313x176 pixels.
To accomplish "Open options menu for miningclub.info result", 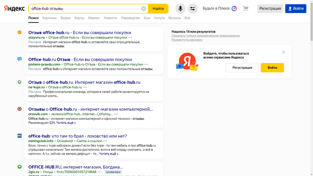I will pyautogui.click(x=105, y=141).
